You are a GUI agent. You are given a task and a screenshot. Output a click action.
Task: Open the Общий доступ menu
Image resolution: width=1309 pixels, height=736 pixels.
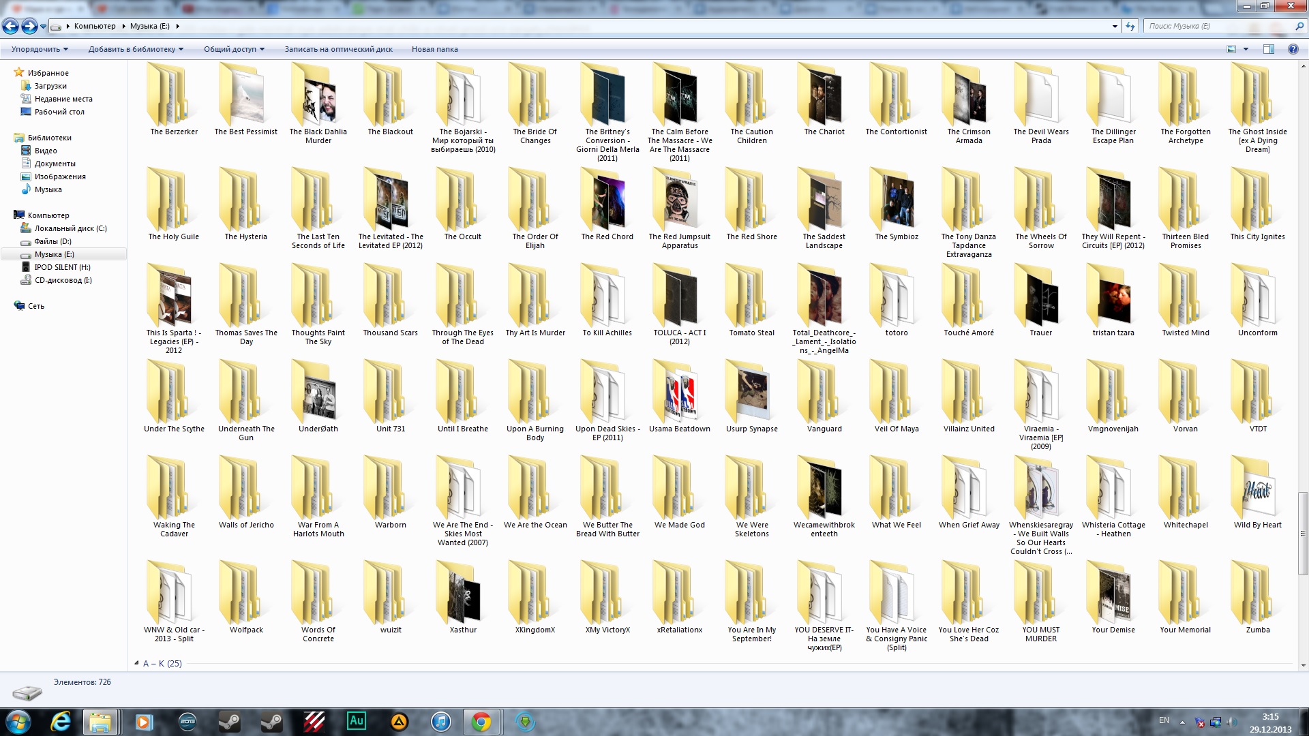(234, 49)
